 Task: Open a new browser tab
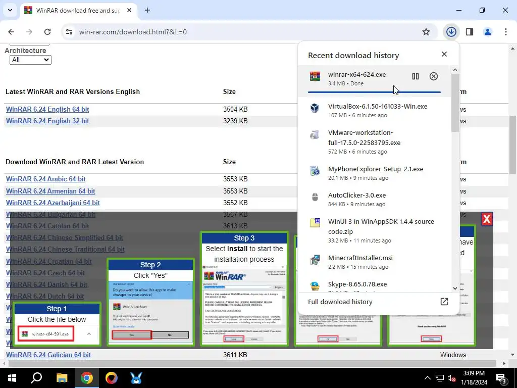tap(147, 10)
